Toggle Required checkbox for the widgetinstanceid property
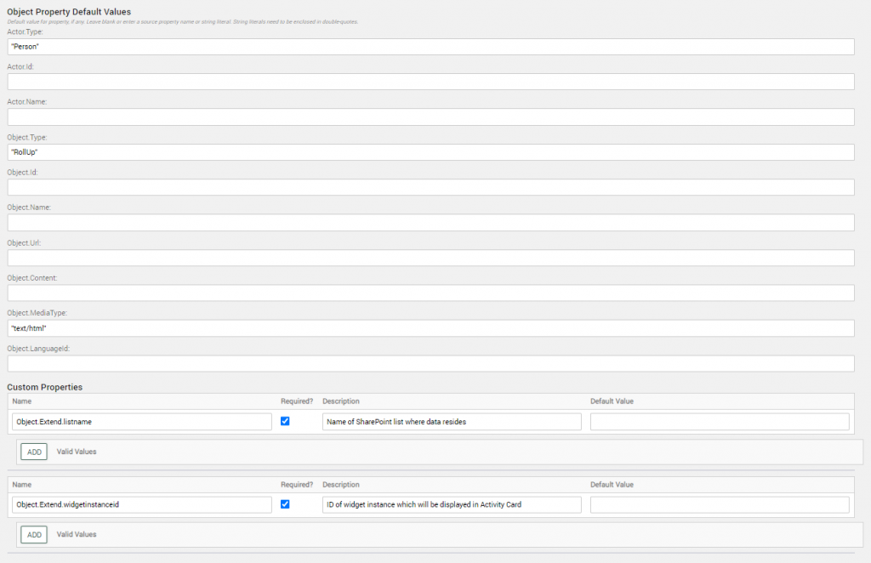The height and width of the screenshot is (563, 871). point(285,504)
